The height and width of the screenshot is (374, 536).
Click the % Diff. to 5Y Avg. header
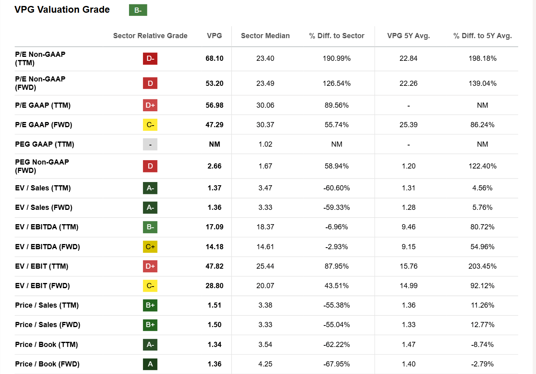point(482,36)
